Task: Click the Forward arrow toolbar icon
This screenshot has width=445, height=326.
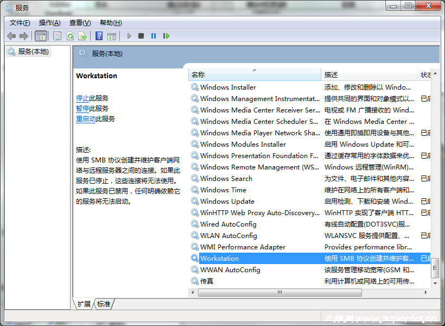Action: (x=24, y=36)
